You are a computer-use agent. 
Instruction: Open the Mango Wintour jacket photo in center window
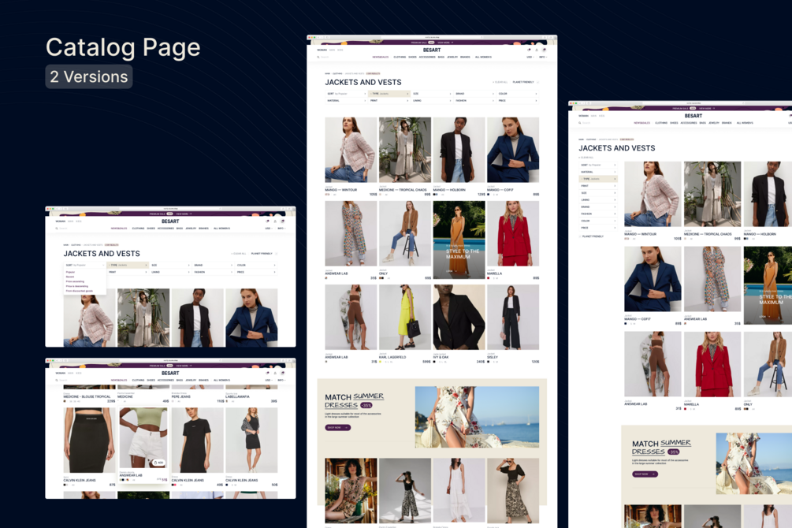(351, 150)
